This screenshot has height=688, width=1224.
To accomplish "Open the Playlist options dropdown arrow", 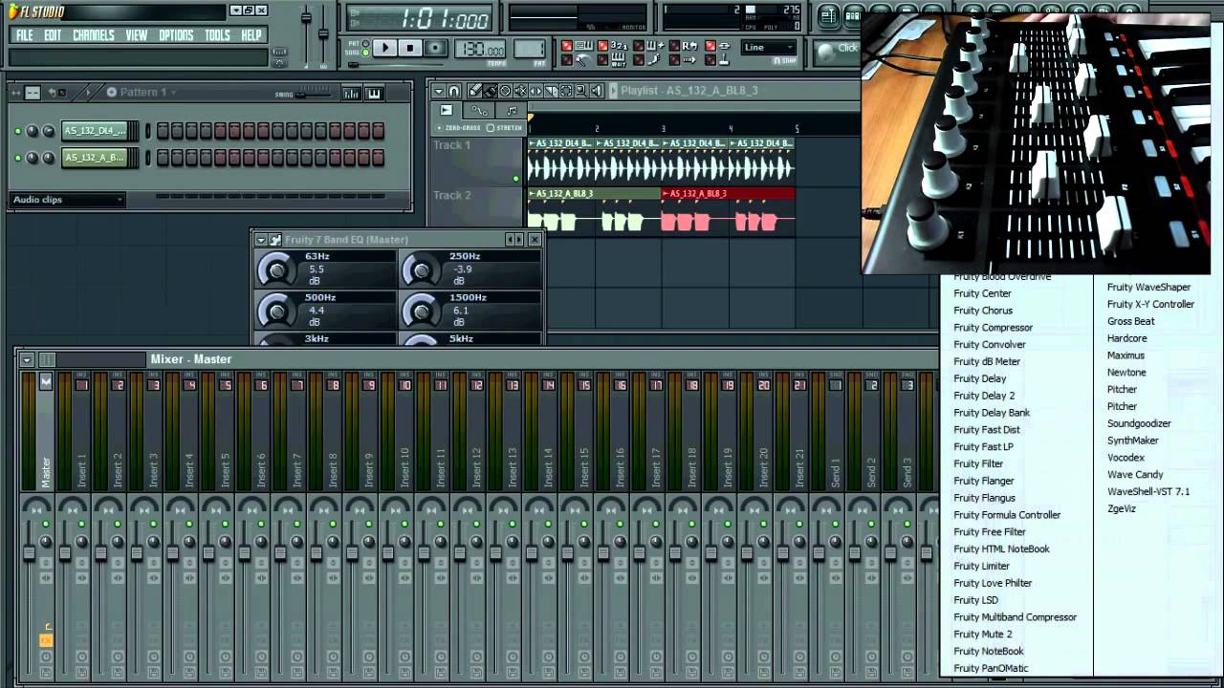I will coord(438,91).
